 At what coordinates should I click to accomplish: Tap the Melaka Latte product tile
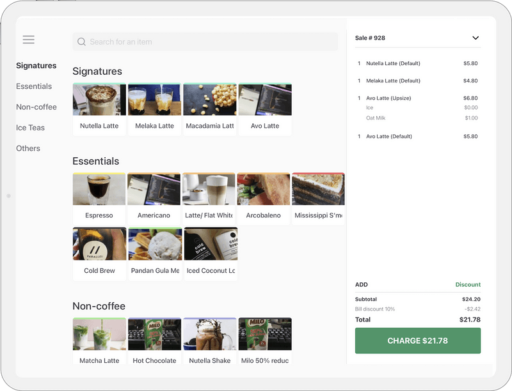click(x=154, y=107)
